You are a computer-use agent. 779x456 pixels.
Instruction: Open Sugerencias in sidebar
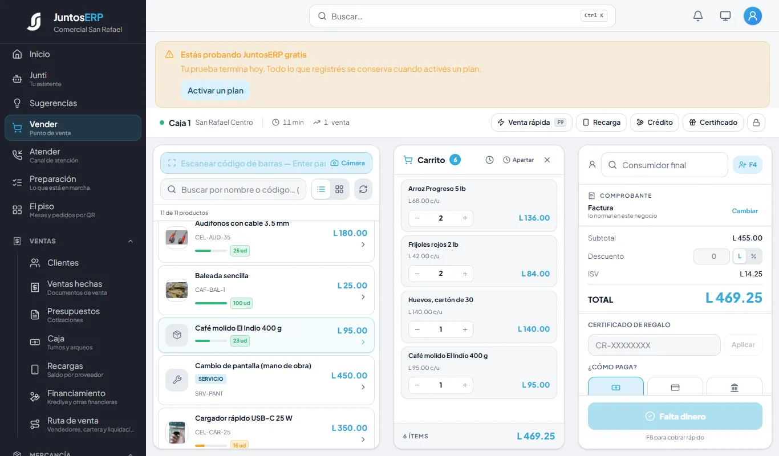73,103
